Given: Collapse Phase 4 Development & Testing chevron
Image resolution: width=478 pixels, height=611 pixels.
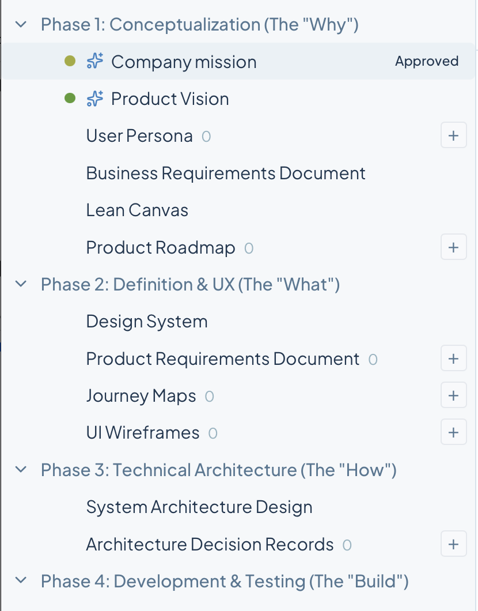Looking at the screenshot, I should pyautogui.click(x=21, y=580).
